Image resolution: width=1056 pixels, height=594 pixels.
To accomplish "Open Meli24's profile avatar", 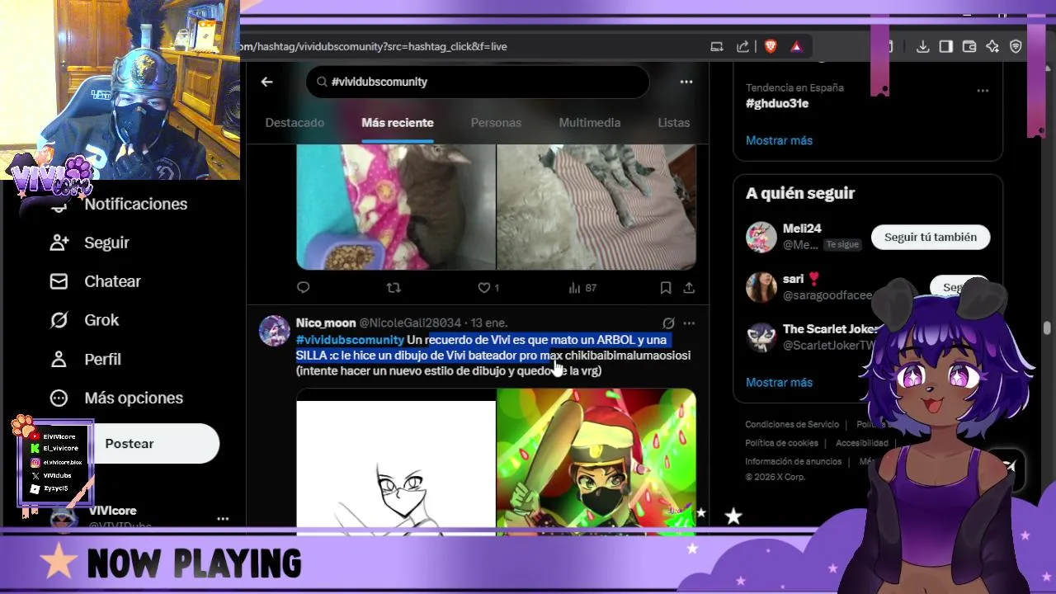I will (x=761, y=237).
